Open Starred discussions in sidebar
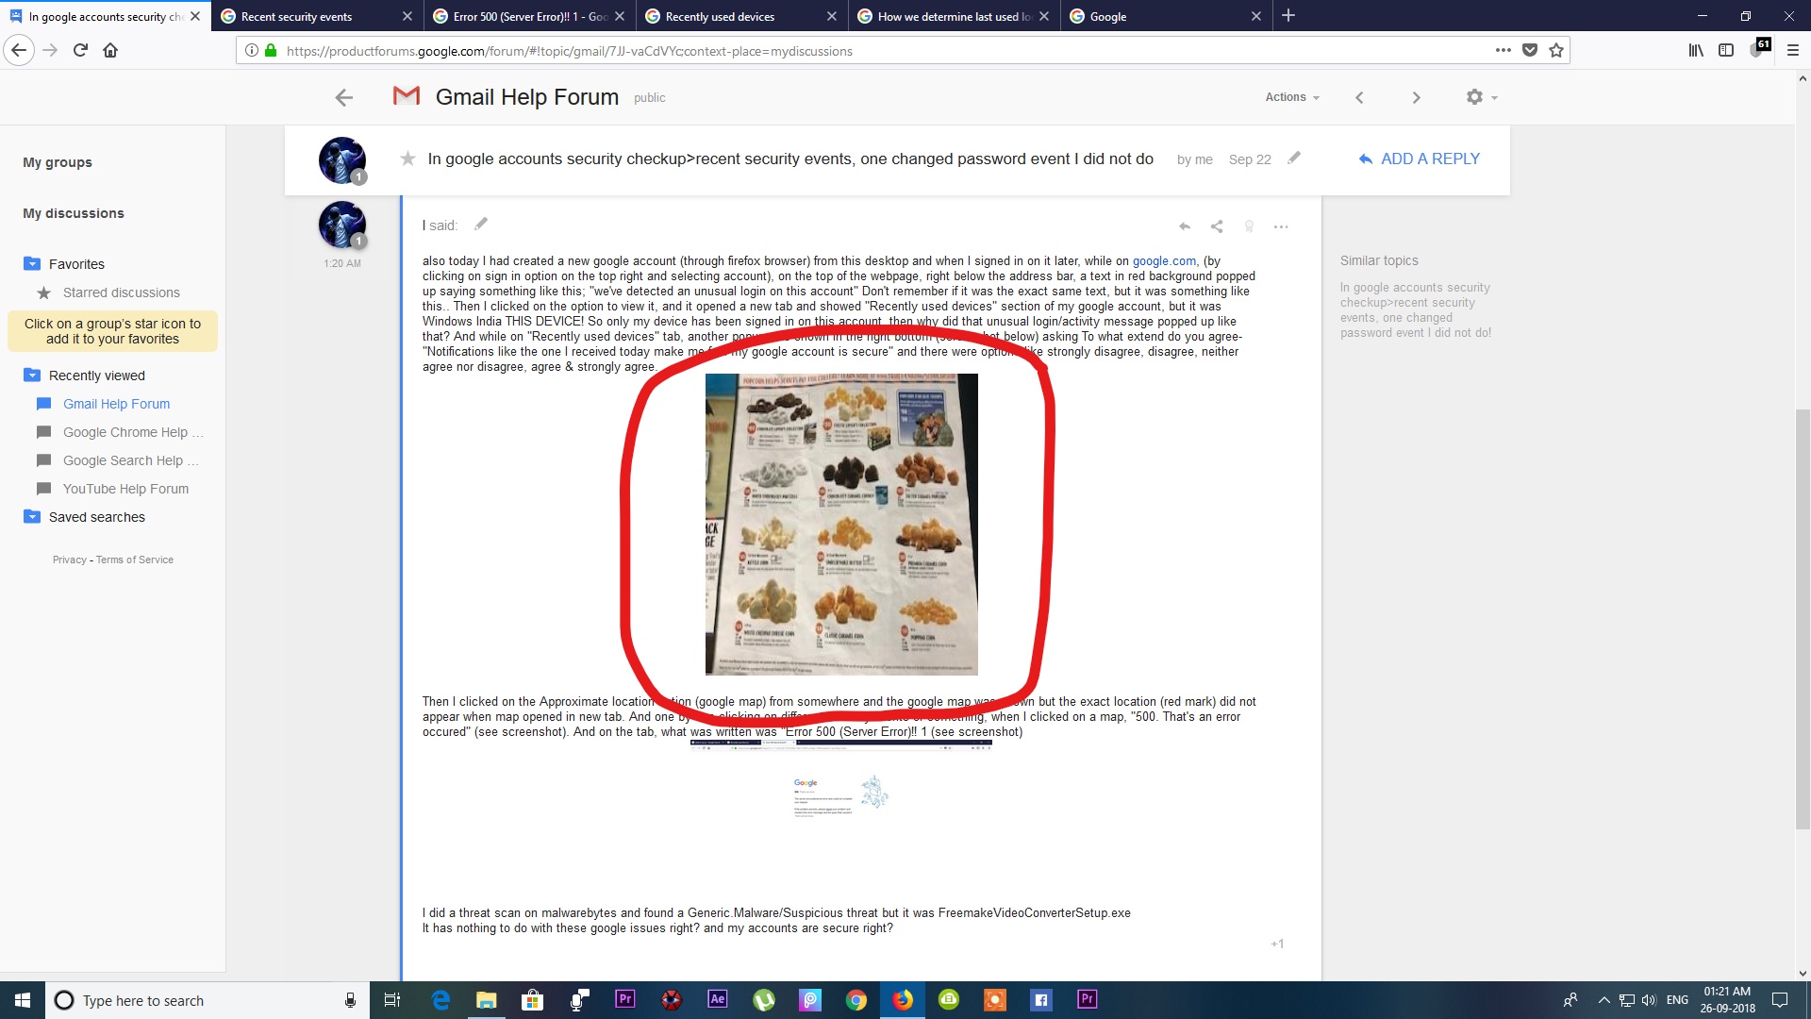 tap(121, 292)
